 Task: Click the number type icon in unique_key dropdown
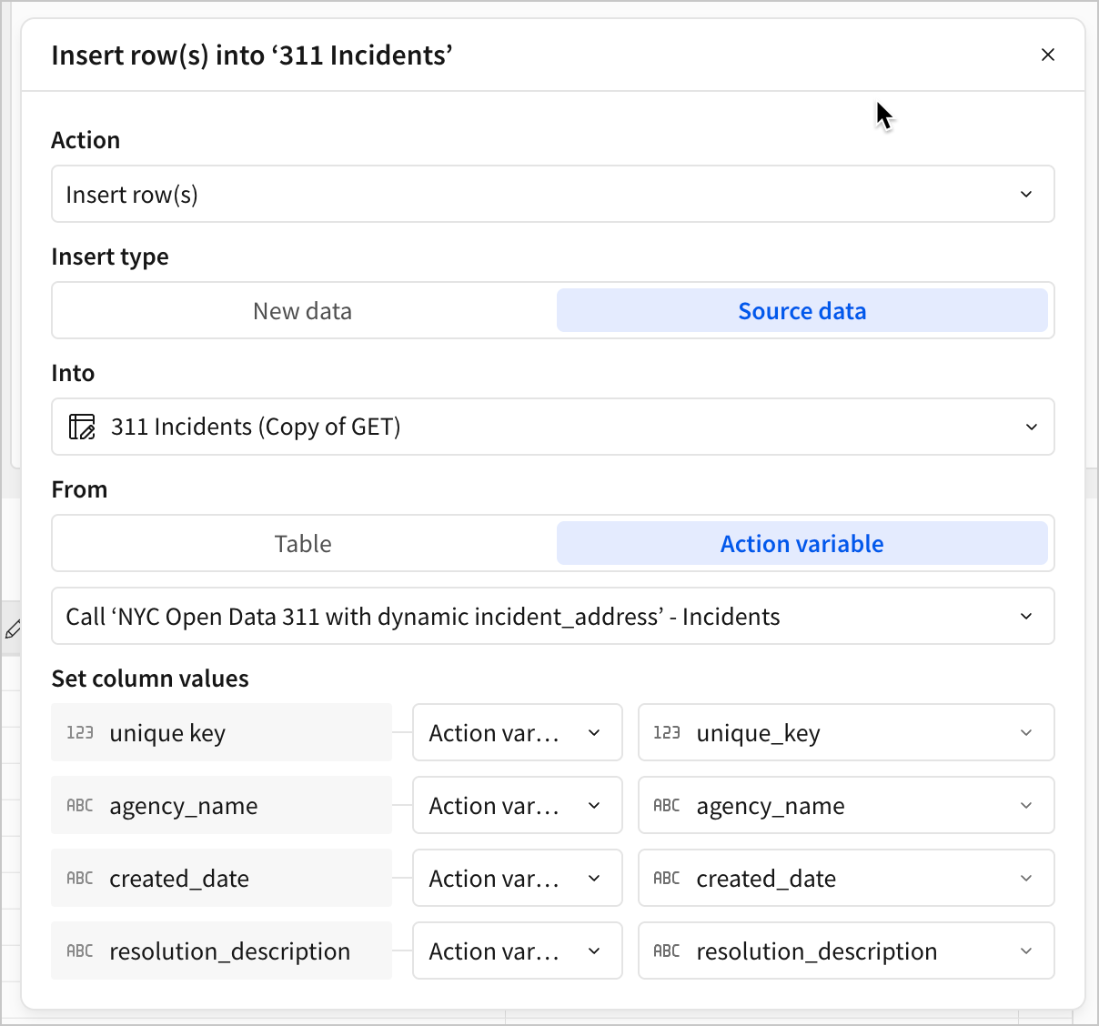tap(667, 732)
